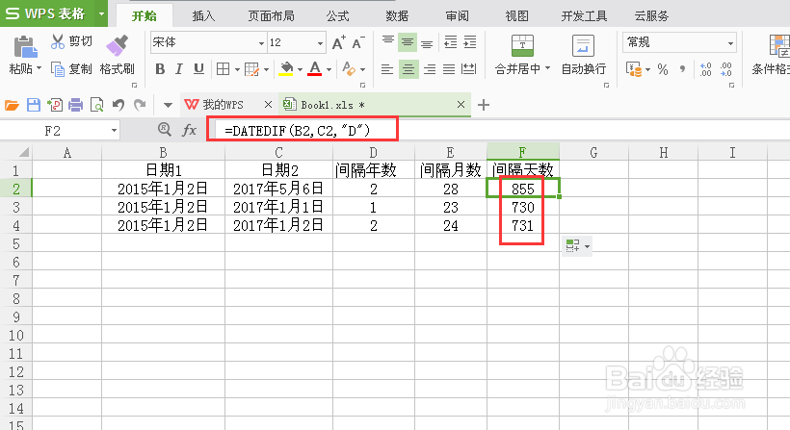790x430 pixels.
Task: Click the Wrap Text (自动换行) button
Action: pyautogui.click(x=584, y=54)
